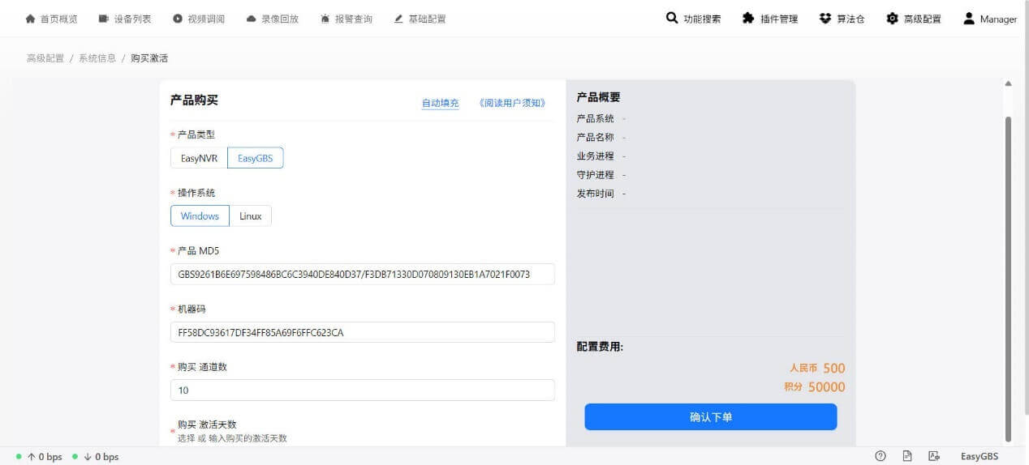Click the scrollbar up arrow
This screenshot has height=465, width=1029.
pos(1009,83)
